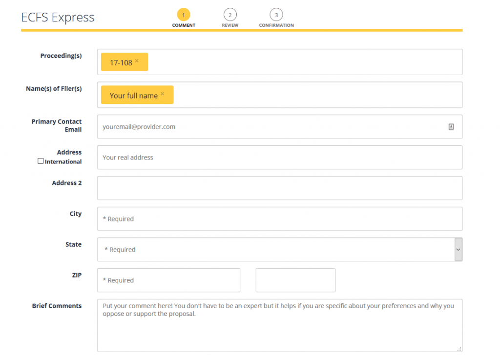The height and width of the screenshot is (355, 500).
Task: Switch to the Review step label
Action: [x=230, y=25]
